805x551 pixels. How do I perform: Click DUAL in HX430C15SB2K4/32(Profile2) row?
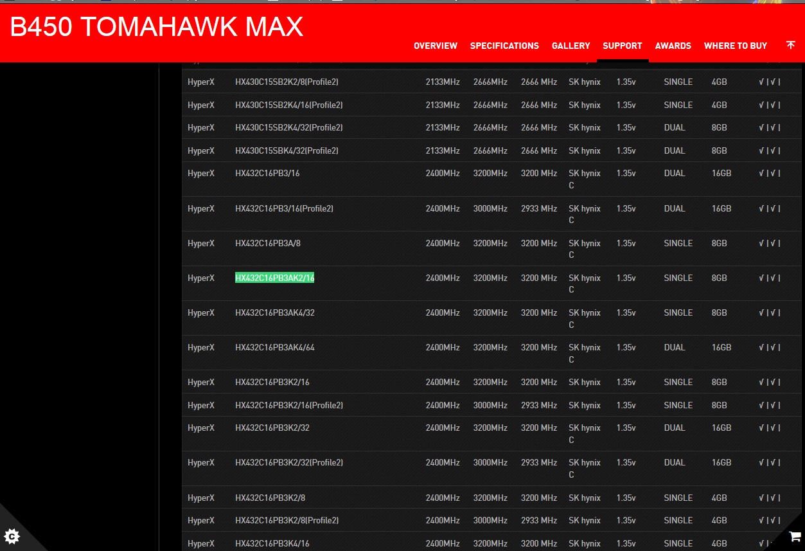[x=675, y=127]
